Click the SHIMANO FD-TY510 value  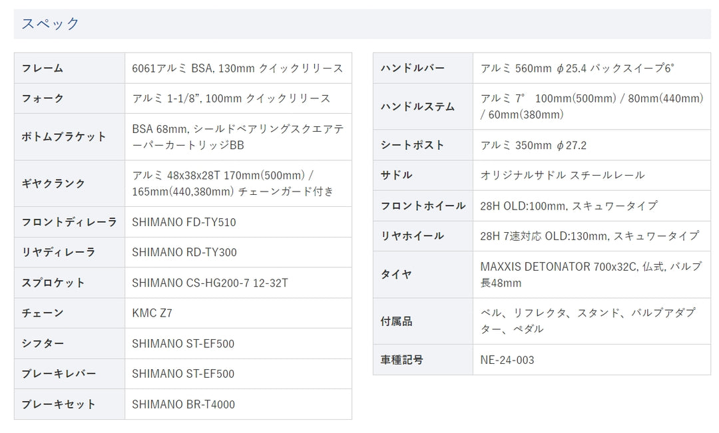coord(184,222)
